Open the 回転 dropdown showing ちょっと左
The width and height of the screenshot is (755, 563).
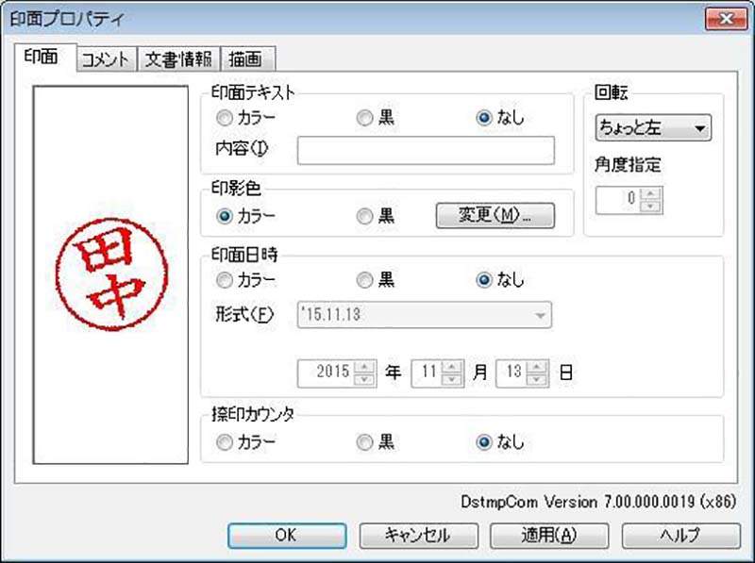click(653, 128)
